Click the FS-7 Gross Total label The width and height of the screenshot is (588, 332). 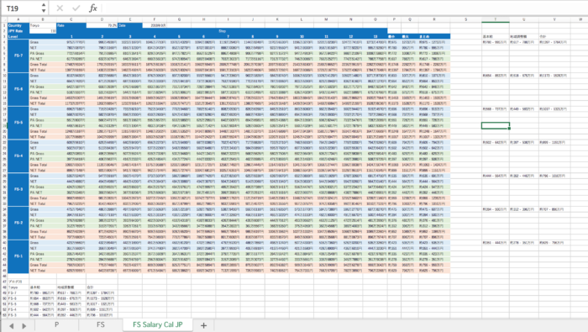tap(43, 65)
